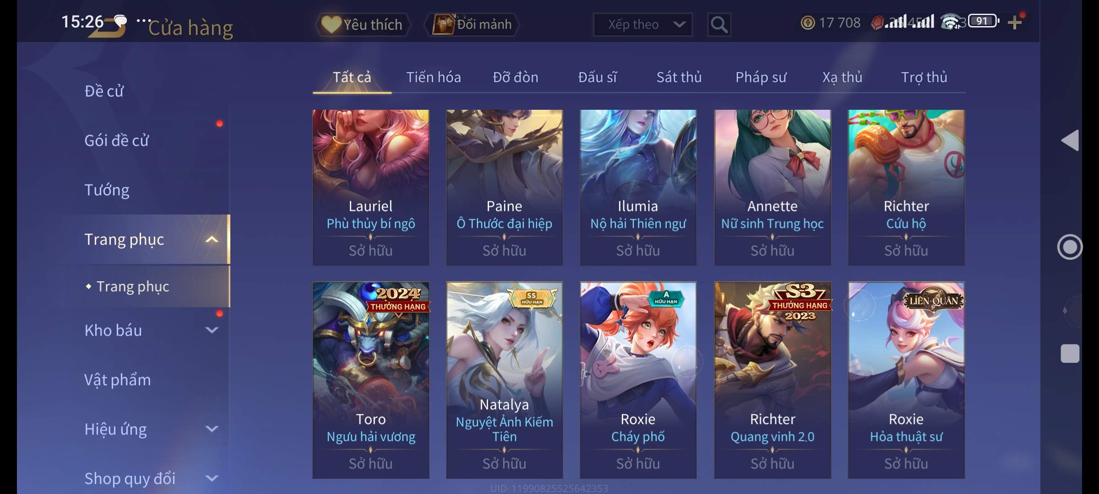Open the Đổi mảnh chest exchange
Image resolution: width=1099 pixels, height=494 pixels.
(473, 24)
